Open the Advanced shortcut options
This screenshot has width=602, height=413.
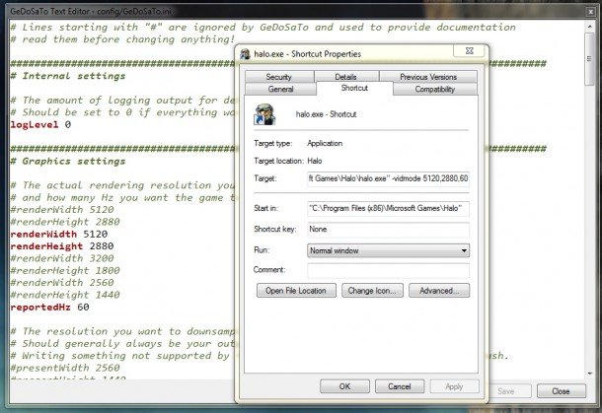point(439,291)
